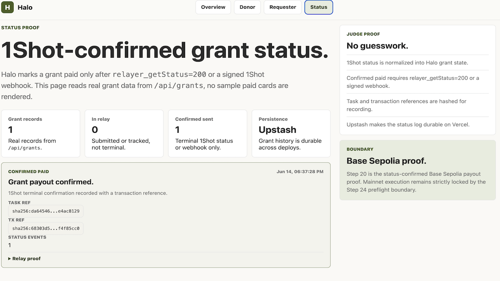Click the Halo brand name
Viewport: 500px width, 281px height.
25,7
